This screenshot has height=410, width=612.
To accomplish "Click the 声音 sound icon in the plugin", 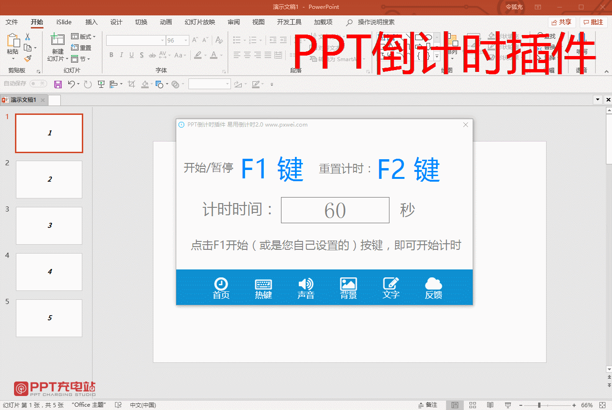I will (306, 287).
